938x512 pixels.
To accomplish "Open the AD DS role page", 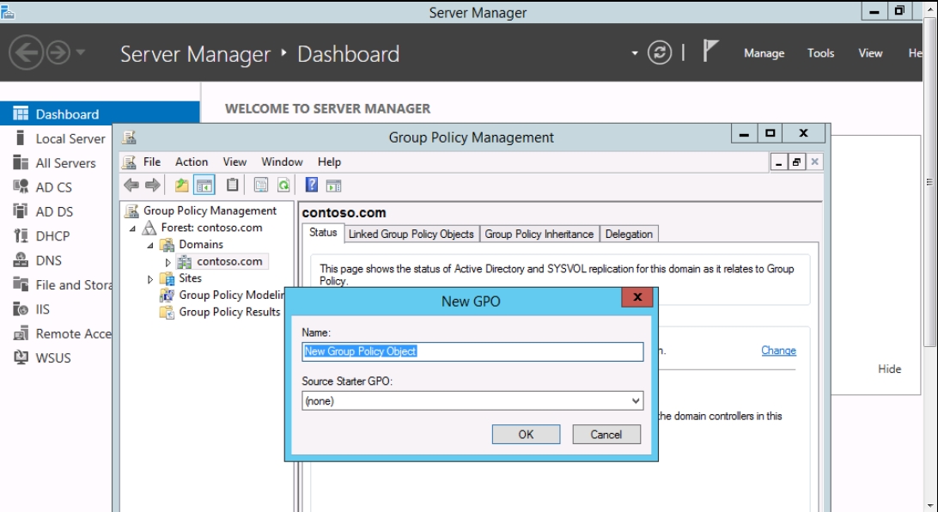I will 56,211.
